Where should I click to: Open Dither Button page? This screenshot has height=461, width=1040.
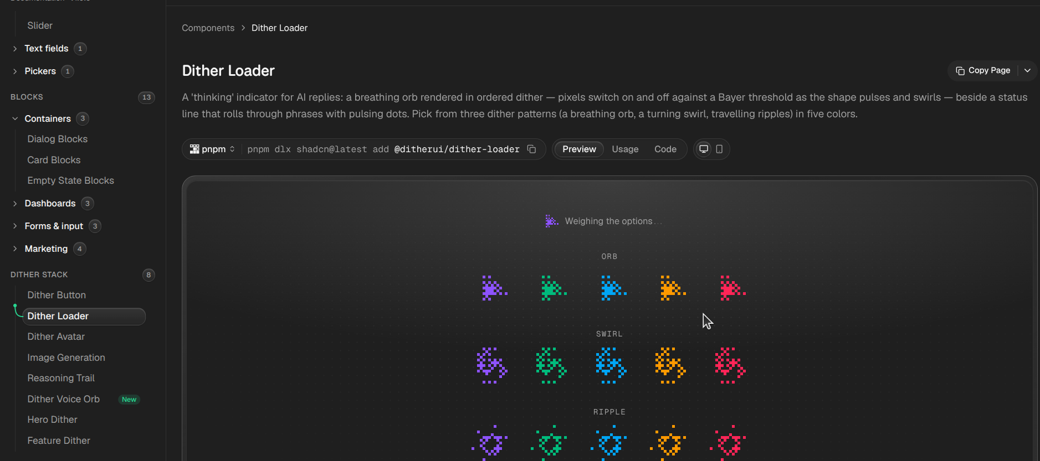pyautogui.click(x=57, y=295)
